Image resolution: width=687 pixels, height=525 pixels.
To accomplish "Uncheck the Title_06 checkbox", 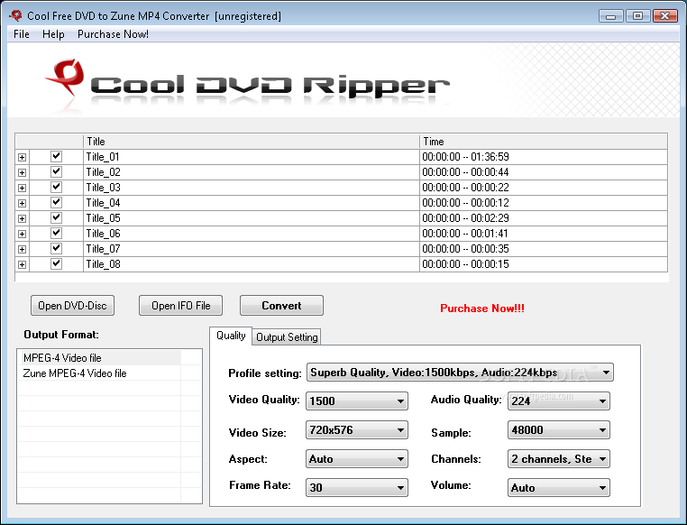I will pos(56,233).
